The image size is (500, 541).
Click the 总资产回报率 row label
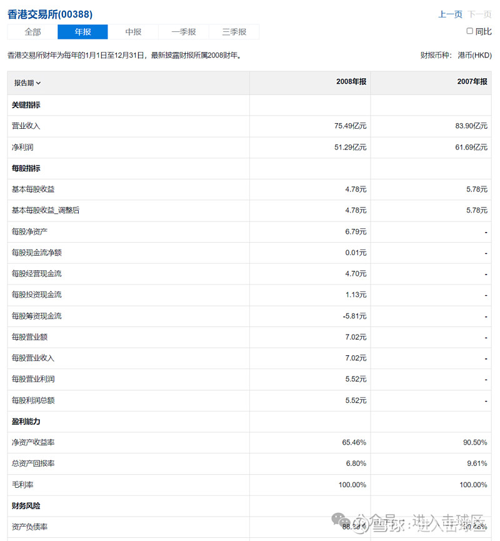tap(33, 463)
